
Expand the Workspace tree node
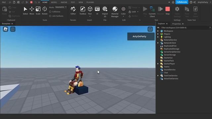click(158, 31)
